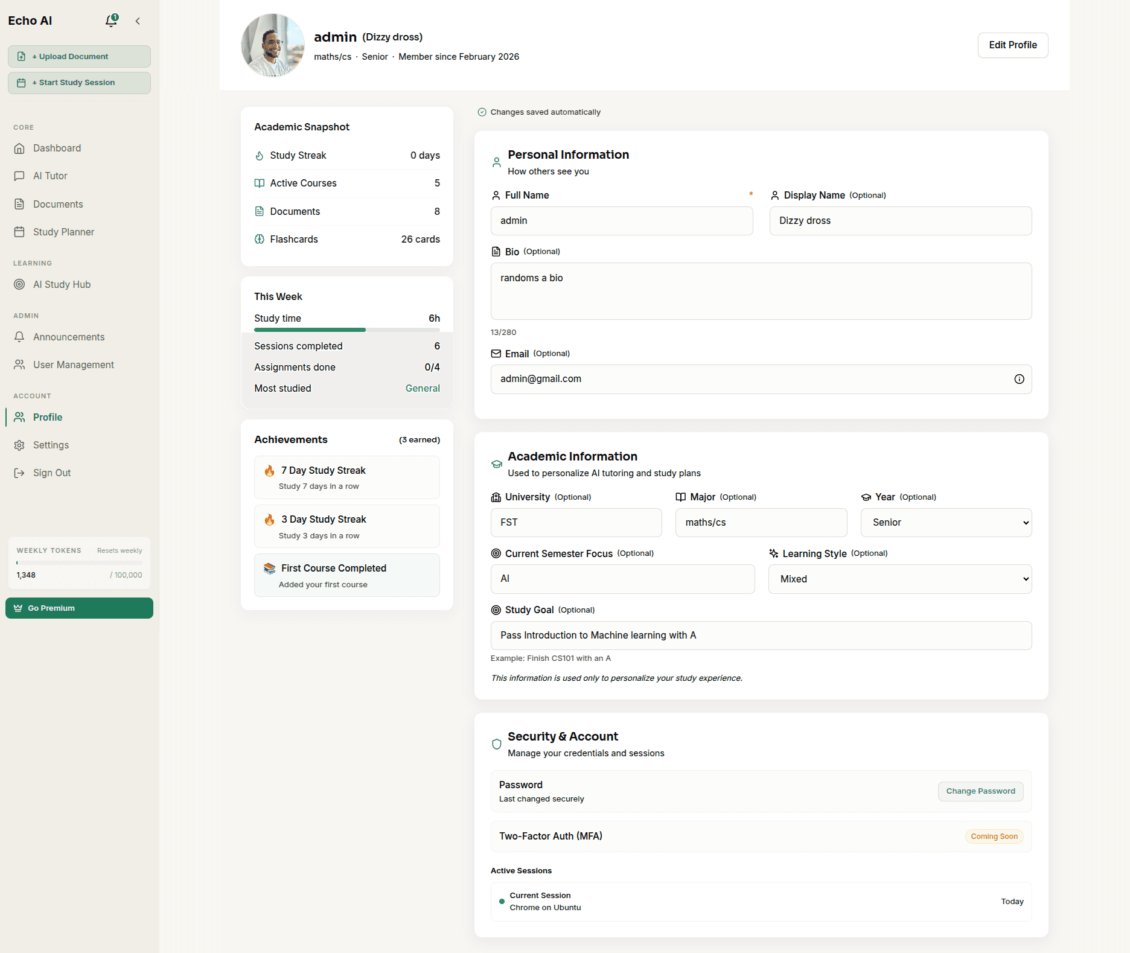Click the Major field containing maths/cs
This screenshot has height=953, width=1130.
(x=761, y=523)
